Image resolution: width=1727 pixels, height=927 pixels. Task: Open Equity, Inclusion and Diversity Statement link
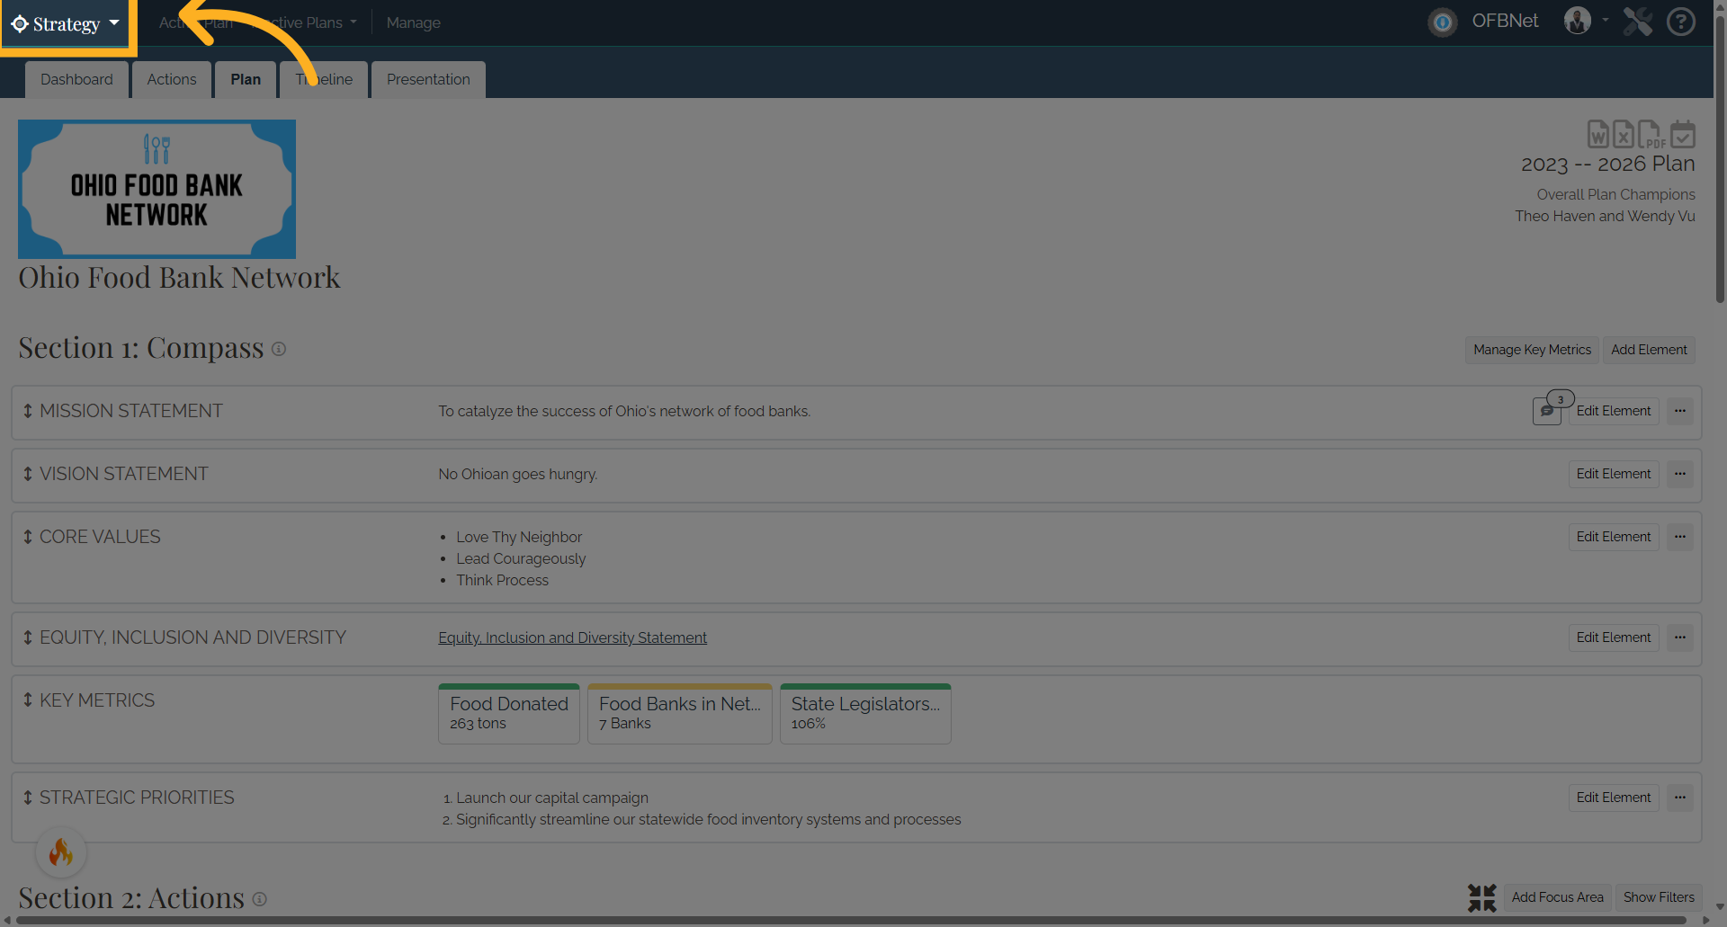click(572, 637)
